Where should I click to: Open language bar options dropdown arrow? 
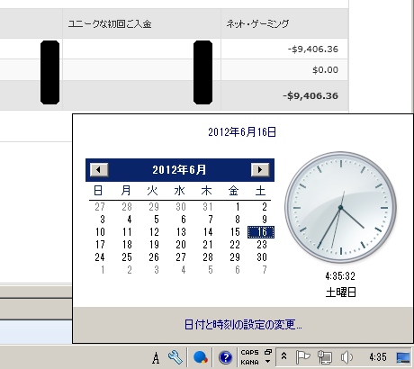tap(268, 362)
